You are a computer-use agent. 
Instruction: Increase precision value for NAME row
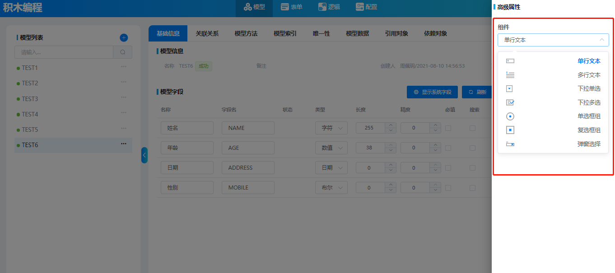click(435, 125)
